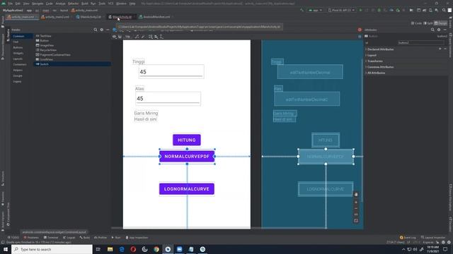Image resolution: width=453 pixels, height=254 pixels.
Task: Minimize the Palette panel with the dash icon
Action: pyautogui.click(x=108, y=30)
